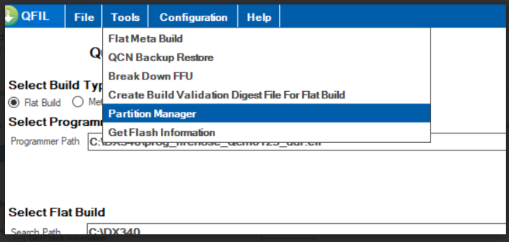The width and height of the screenshot is (509, 242).
Task: Click the QFIL green download logo icon
Action: coord(11,15)
